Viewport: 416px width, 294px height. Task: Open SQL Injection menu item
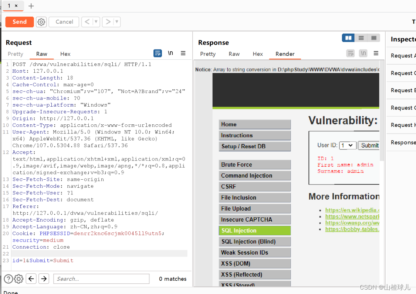255,231
